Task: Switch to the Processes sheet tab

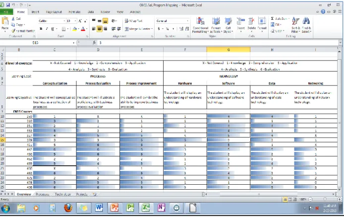Action: tap(42, 194)
